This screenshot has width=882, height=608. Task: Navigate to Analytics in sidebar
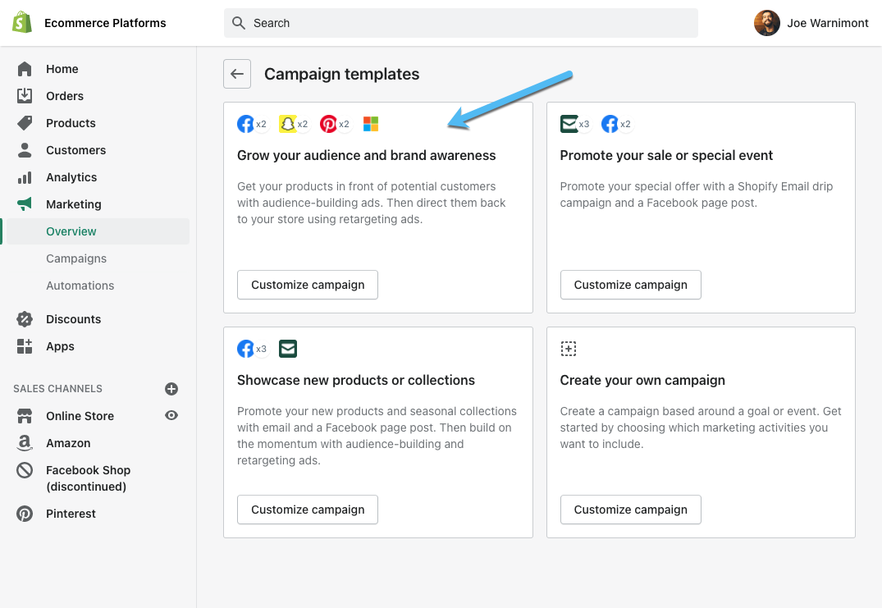pyautogui.click(x=71, y=177)
